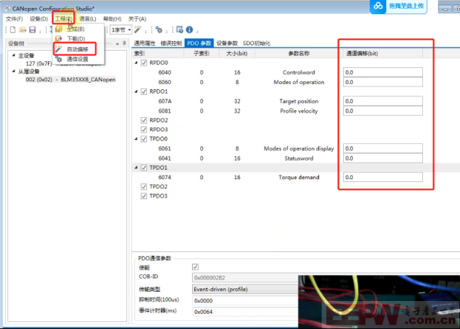Click Modes of operation display offset field
Image resolution: width=460 pixels, height=329 pixels.
tap(383, 149)
